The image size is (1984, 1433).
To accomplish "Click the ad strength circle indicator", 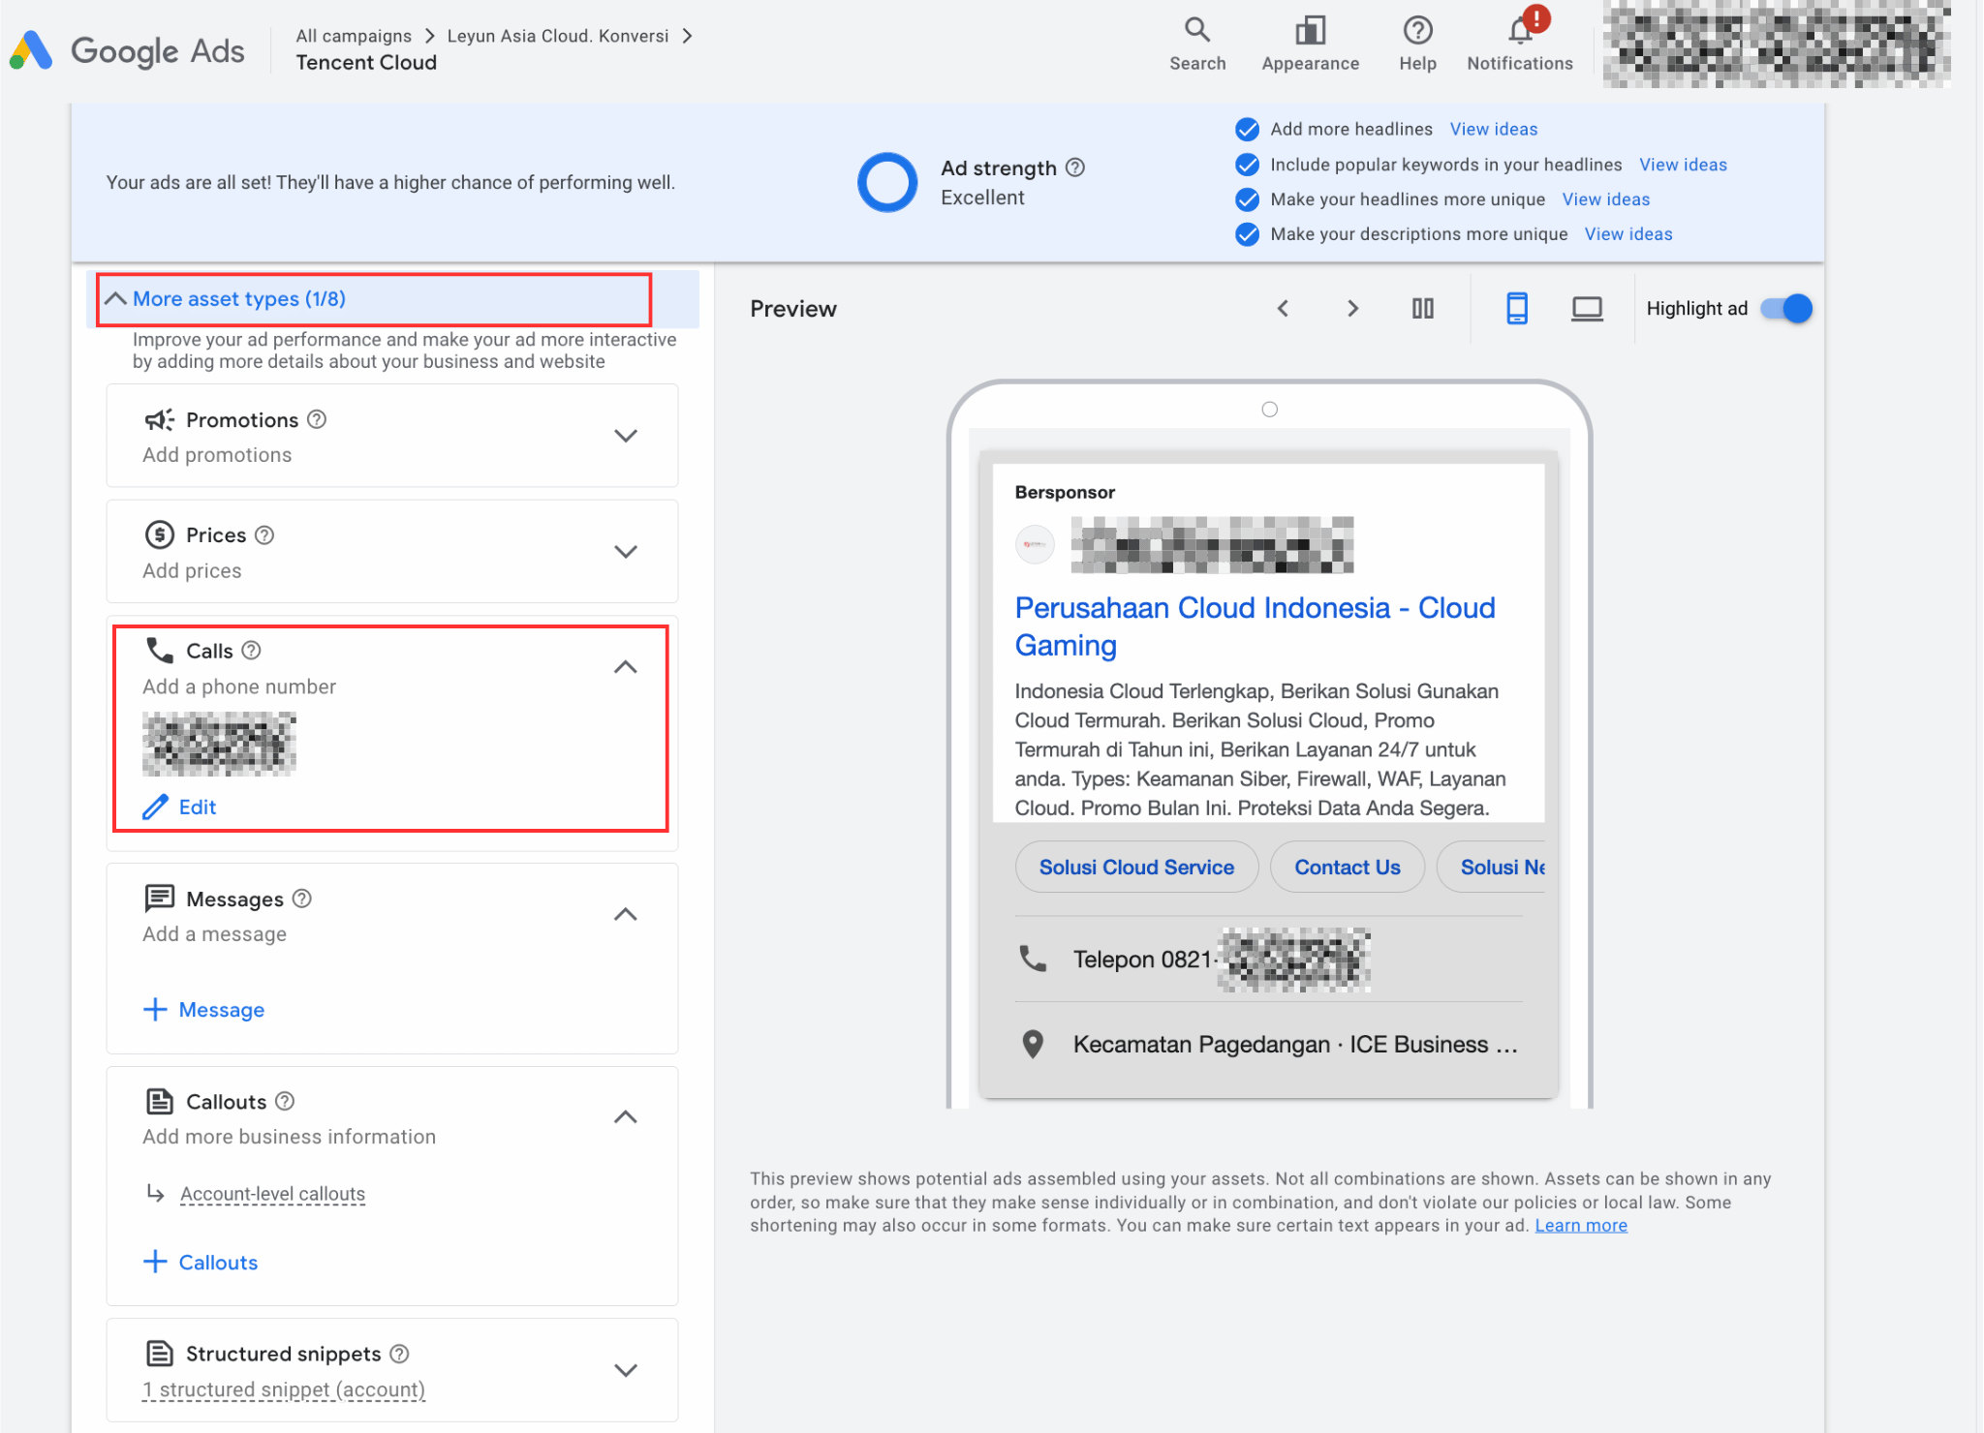I will 887,182.
